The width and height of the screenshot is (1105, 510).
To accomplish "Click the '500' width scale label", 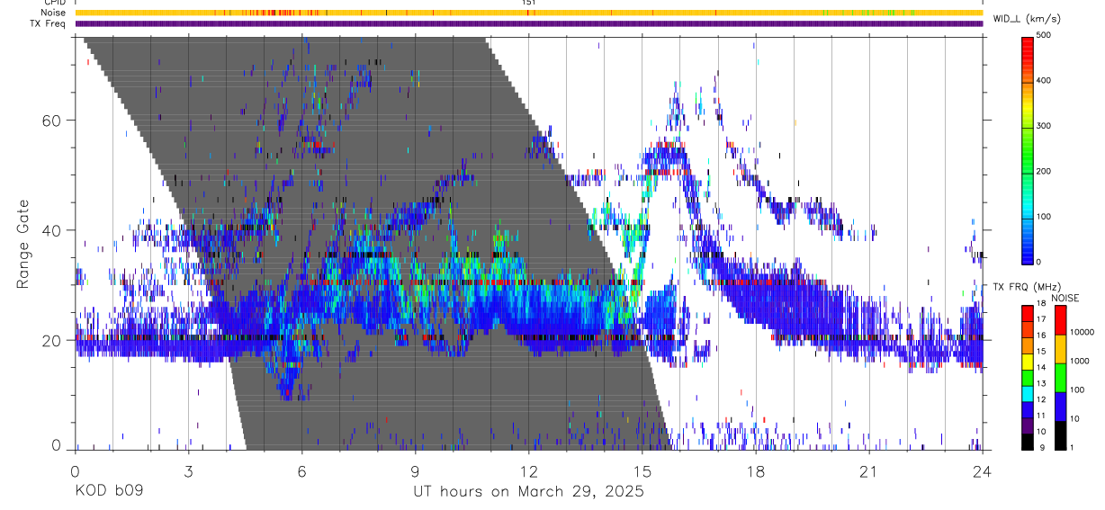I will 1046,35.
